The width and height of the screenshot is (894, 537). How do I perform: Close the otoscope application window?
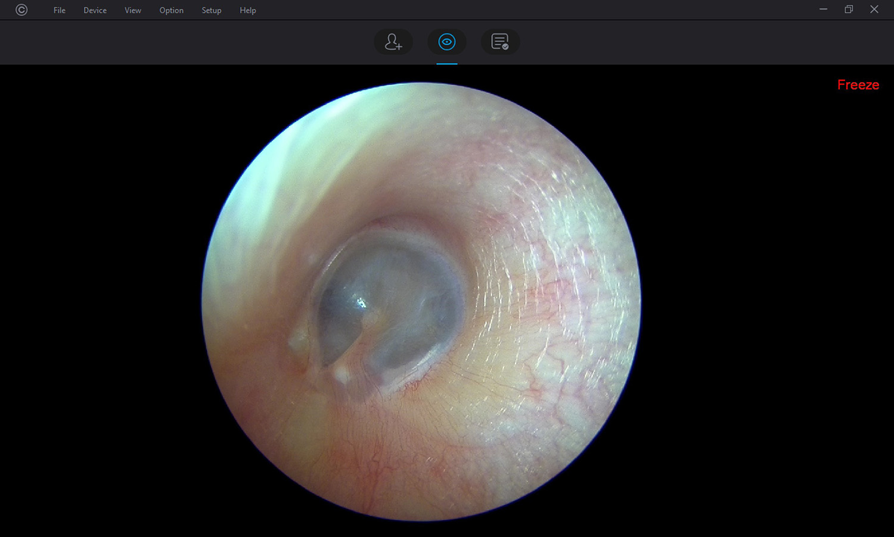874,10
